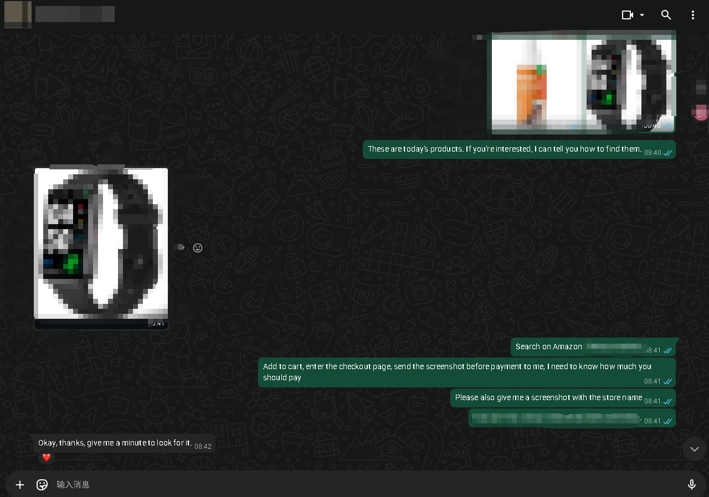Click the red heart reaction
Image resolution: width=709 pixels, height=497 pixels.
pyautogui.click(x=47, y=458)
